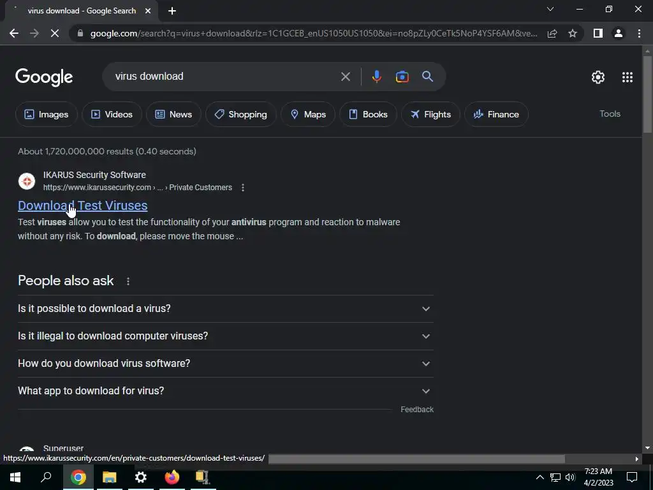Go to Google homepage via logo

pos(44,77)
